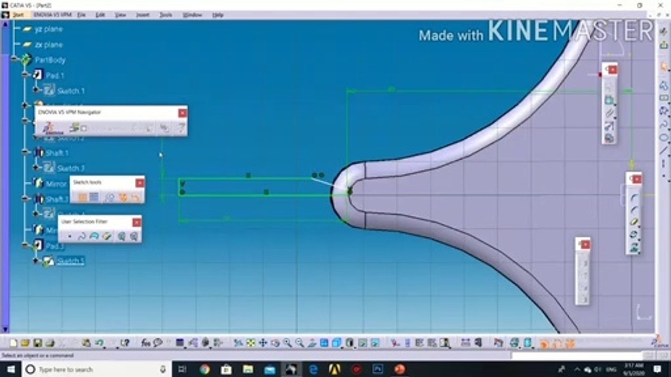Screen dimensions: 671x377
Task: Collapse the Pad.3 node
Action: tap(26, 245)
